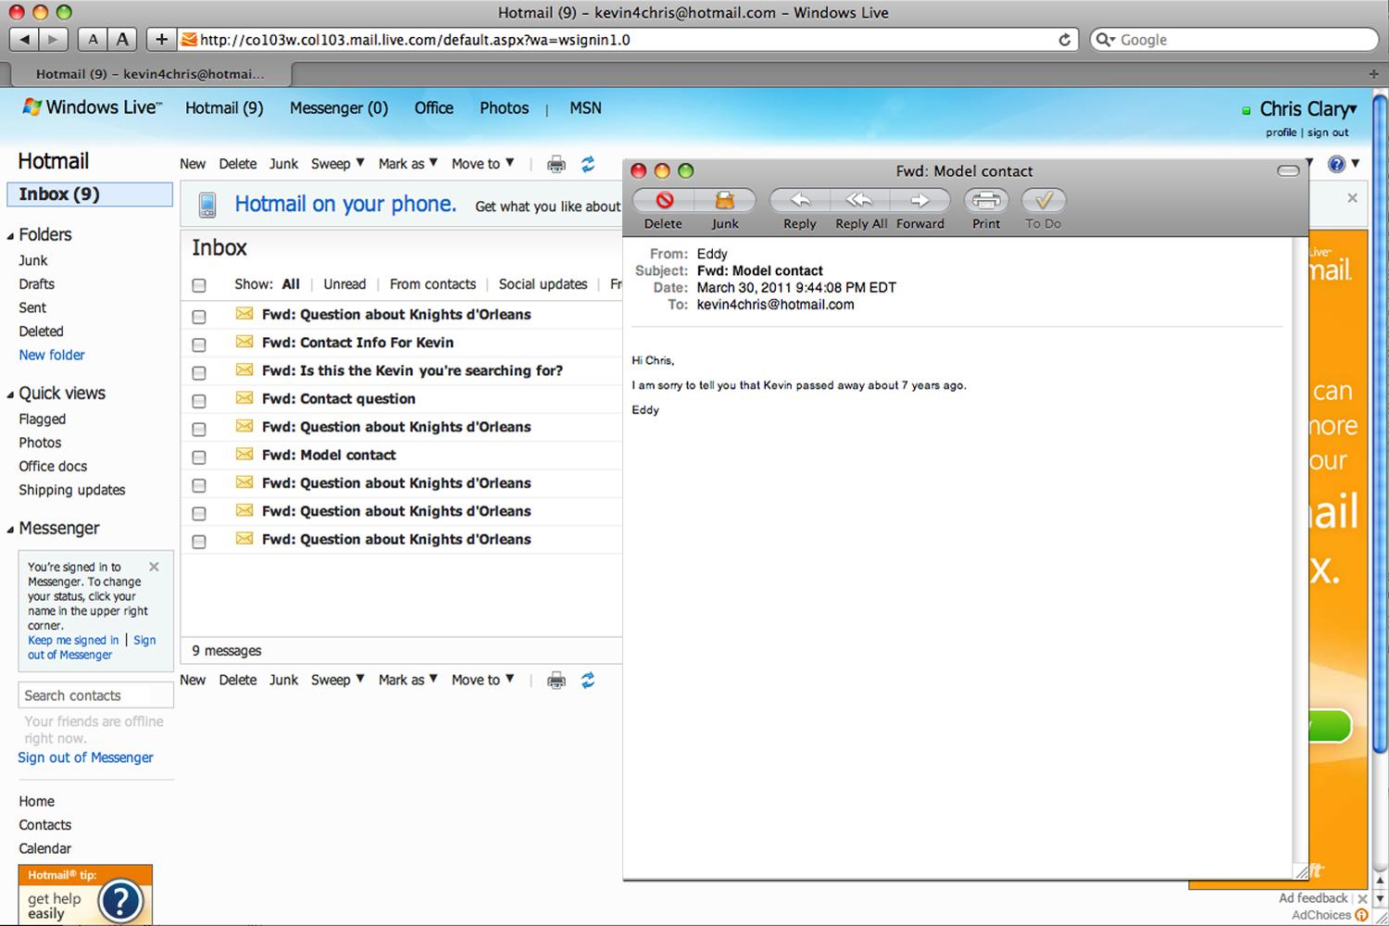Increase text size with large A button

click(x=122, y=39)
